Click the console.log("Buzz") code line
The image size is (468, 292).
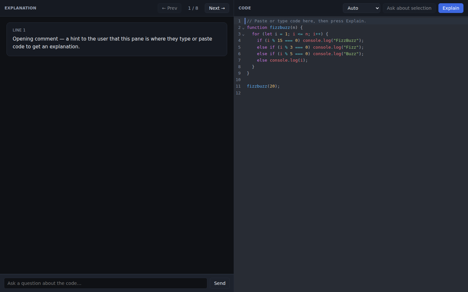310,54
